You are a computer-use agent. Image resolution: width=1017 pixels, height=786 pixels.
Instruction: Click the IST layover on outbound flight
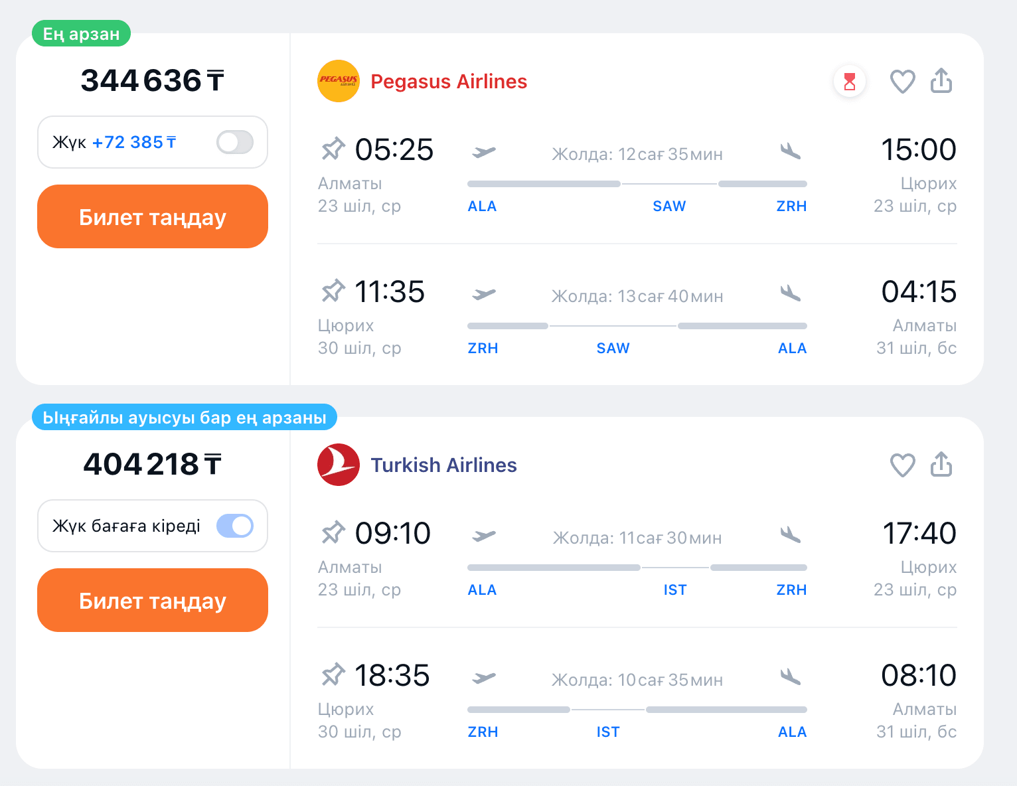[675, 590]
